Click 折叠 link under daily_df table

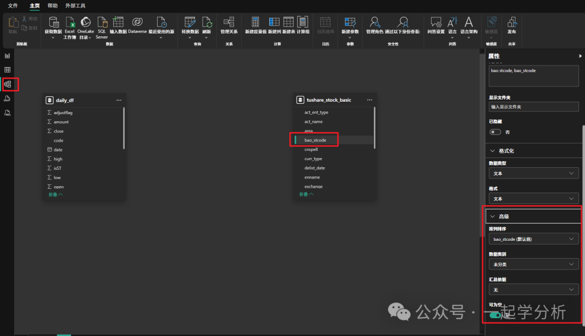click(x=56, y=194)
